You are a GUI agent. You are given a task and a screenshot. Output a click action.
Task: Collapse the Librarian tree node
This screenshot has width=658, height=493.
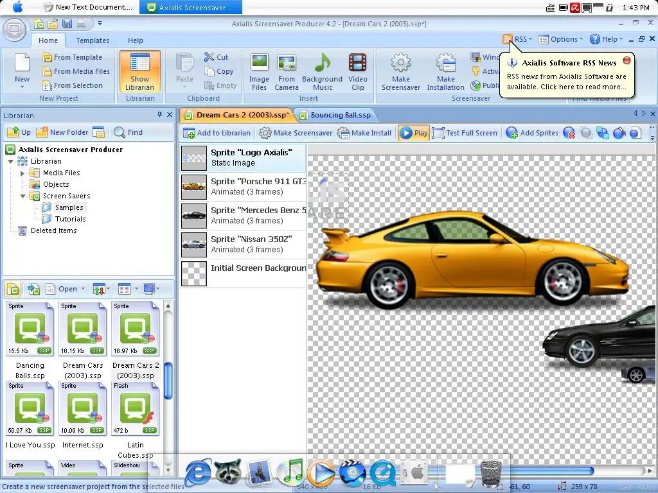[11, 161]
